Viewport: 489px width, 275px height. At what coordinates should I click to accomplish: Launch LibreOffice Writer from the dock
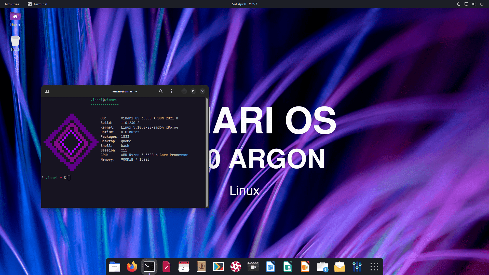tap(270, 267)
